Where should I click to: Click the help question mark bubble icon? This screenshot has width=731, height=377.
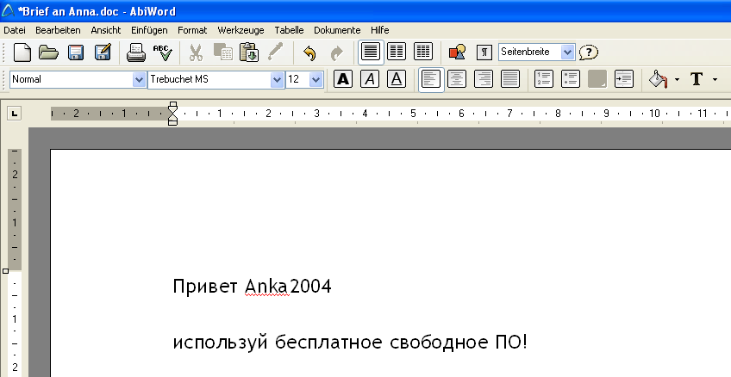589,53
